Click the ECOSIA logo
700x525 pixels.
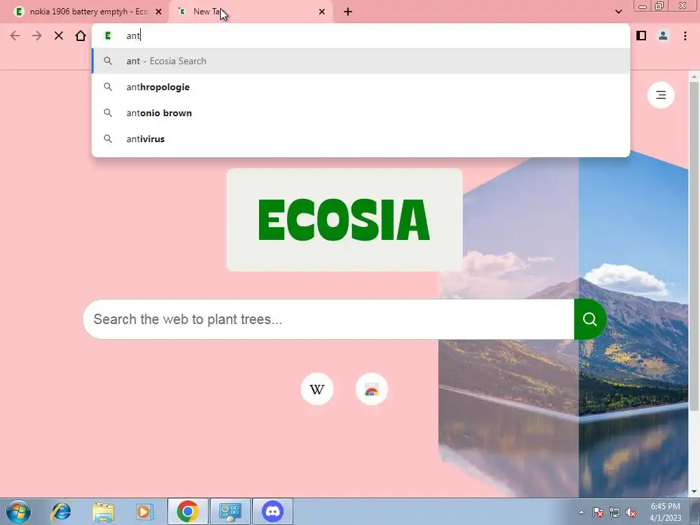tap(345, 219)
